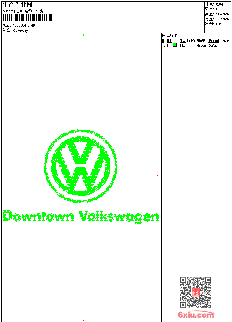Click the height value 57.4 mm
The width and height of the screenshot is (232, 322).
point(222,14)
